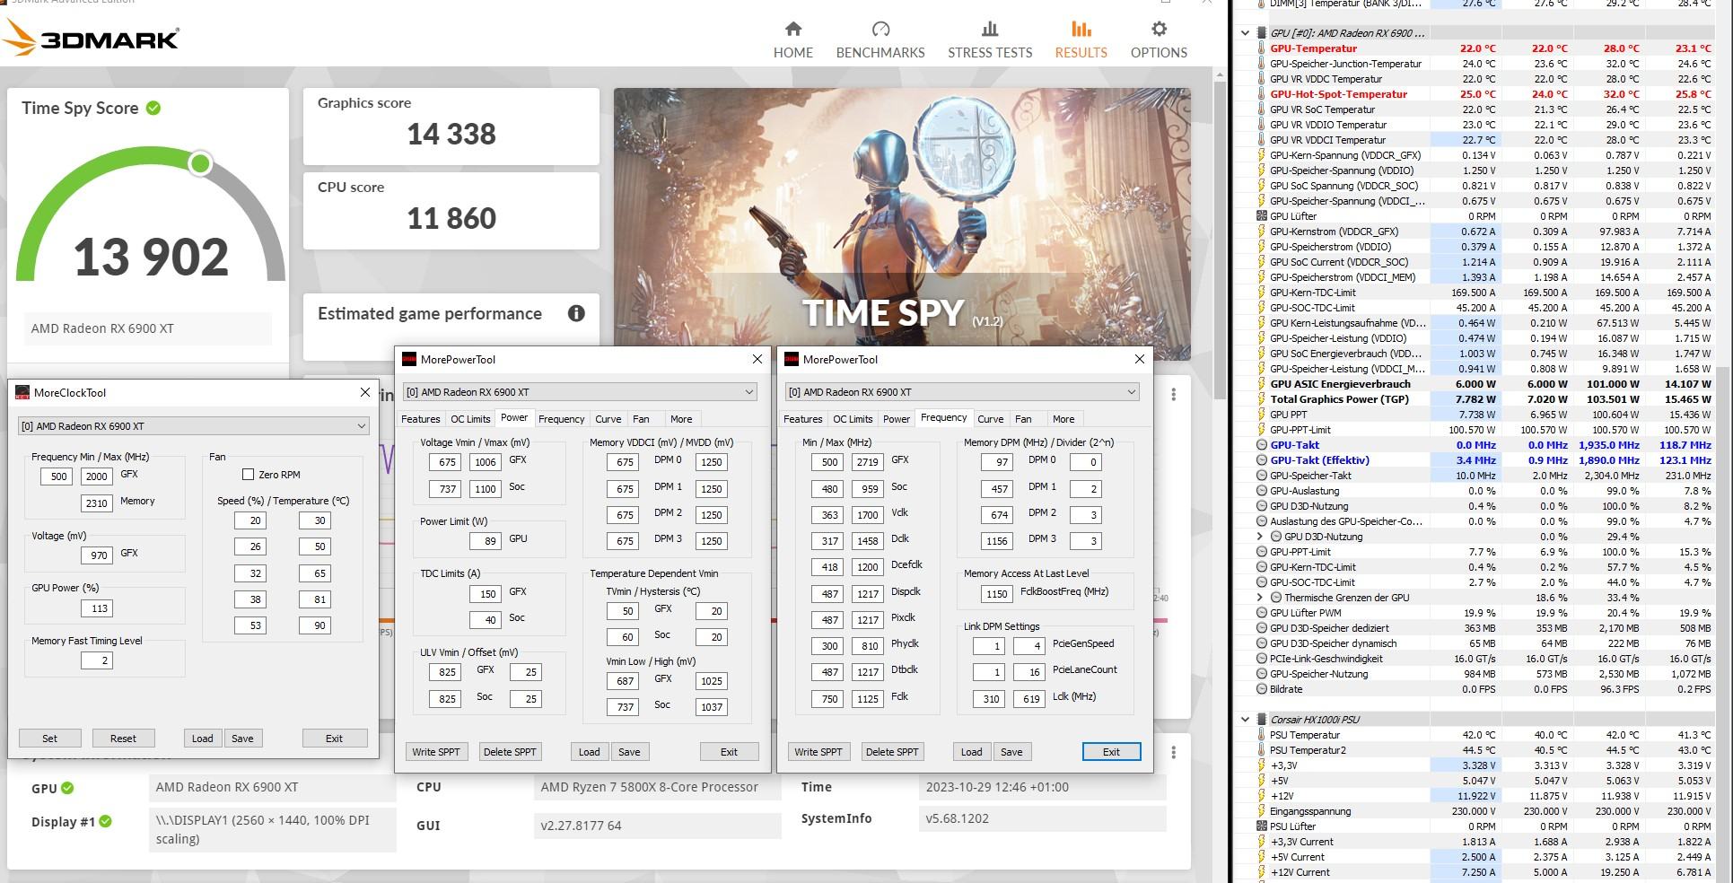Viewport: 1733px width, 883px height.
Task: Click Write SPPT in Power-tab MorePowerTool
Action: pos(436,752)
